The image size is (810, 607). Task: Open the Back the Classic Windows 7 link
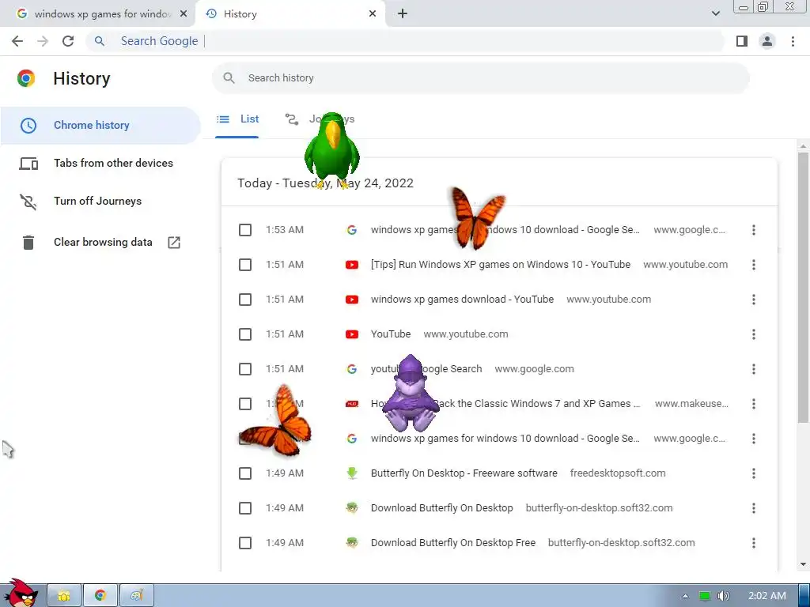505,404
